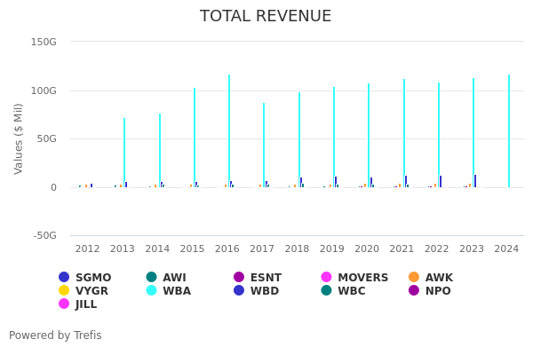Click the cyan bar above 2019
The height and width of the screenshot is (355, 533).
tap(334, 137)
